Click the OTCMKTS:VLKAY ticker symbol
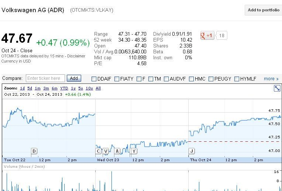 point(92,10)
